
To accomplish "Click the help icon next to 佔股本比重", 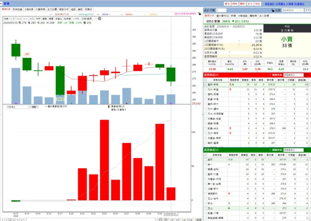I will point(229,53).
